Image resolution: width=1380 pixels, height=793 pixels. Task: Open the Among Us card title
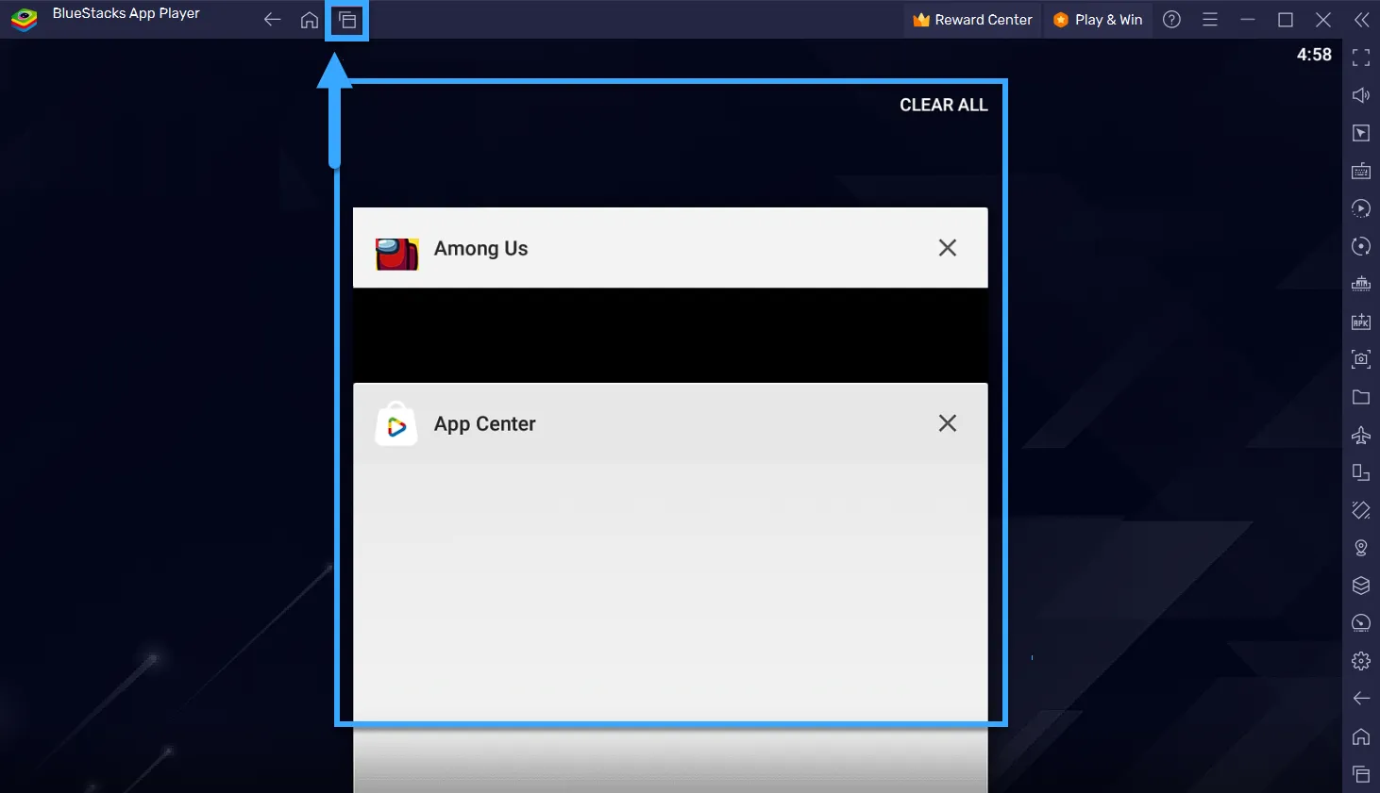click(x=480, y=249)
